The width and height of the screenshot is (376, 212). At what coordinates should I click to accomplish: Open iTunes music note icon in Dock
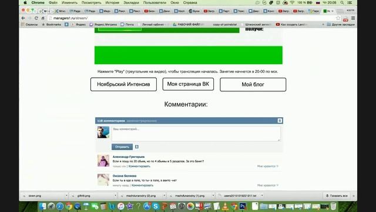121,206
